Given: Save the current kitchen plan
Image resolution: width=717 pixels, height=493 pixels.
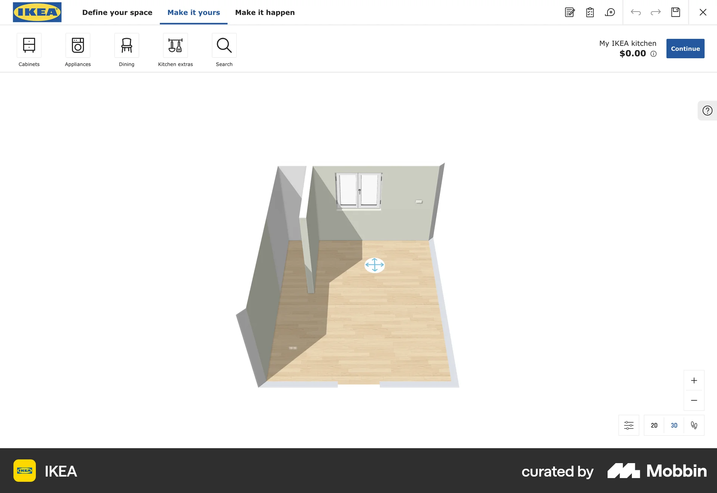Looking at the screenshot, I should click(x=676, y=12).
